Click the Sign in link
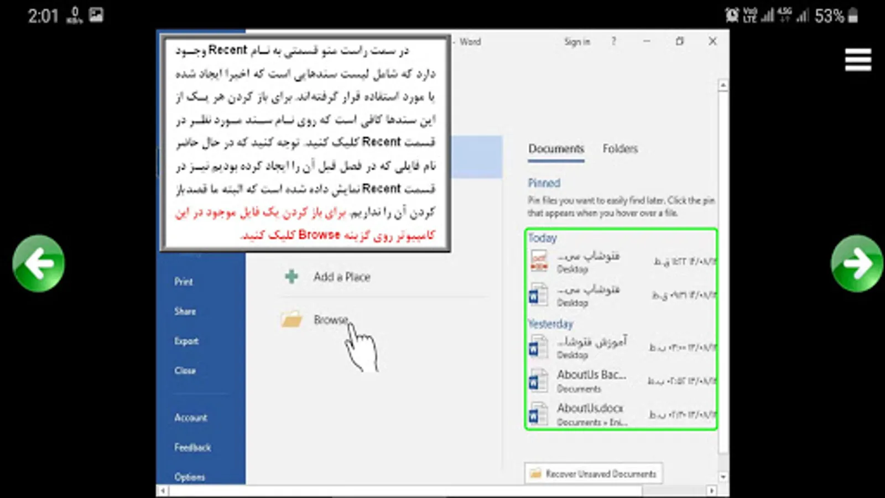Viewport: 885px width, 498px height. tap(577, 41)
